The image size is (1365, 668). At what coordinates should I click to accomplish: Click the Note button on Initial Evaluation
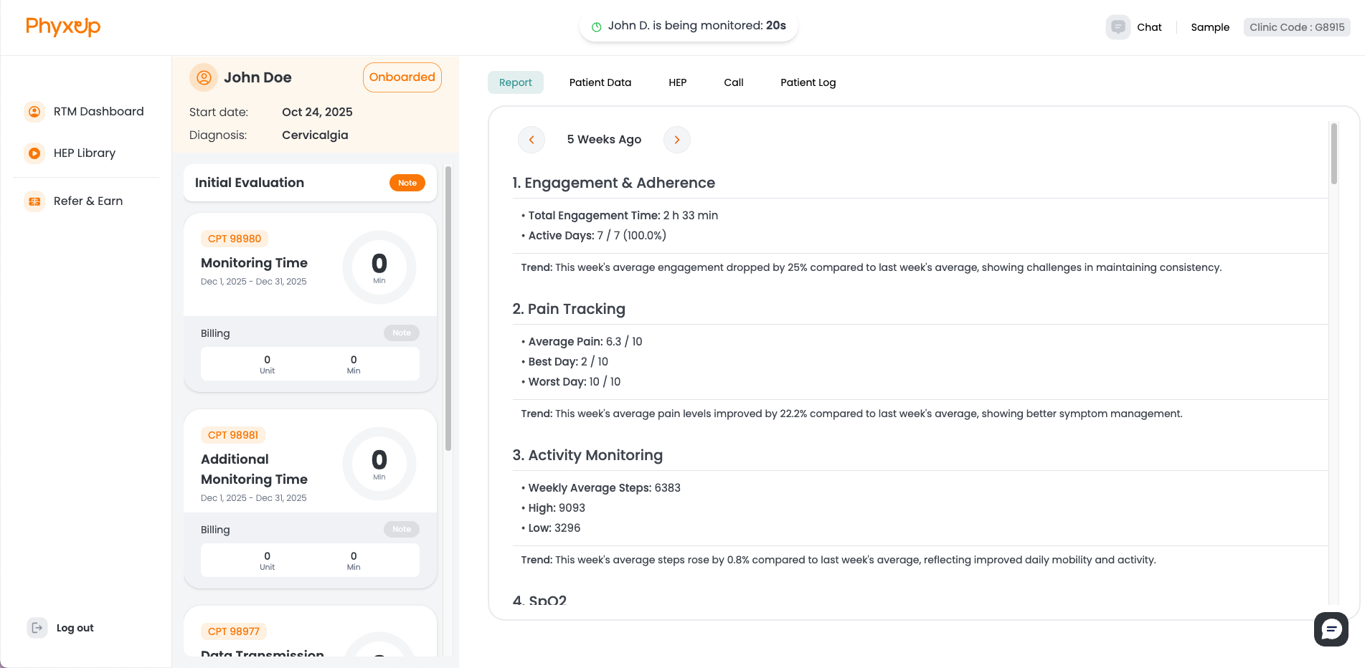coord(407,183)
